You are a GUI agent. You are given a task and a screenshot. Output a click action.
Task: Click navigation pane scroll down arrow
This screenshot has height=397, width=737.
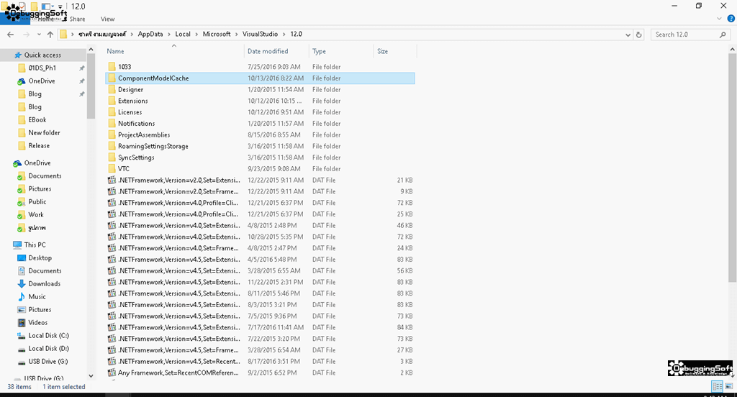pyautogui.click(x=91, y=376)
